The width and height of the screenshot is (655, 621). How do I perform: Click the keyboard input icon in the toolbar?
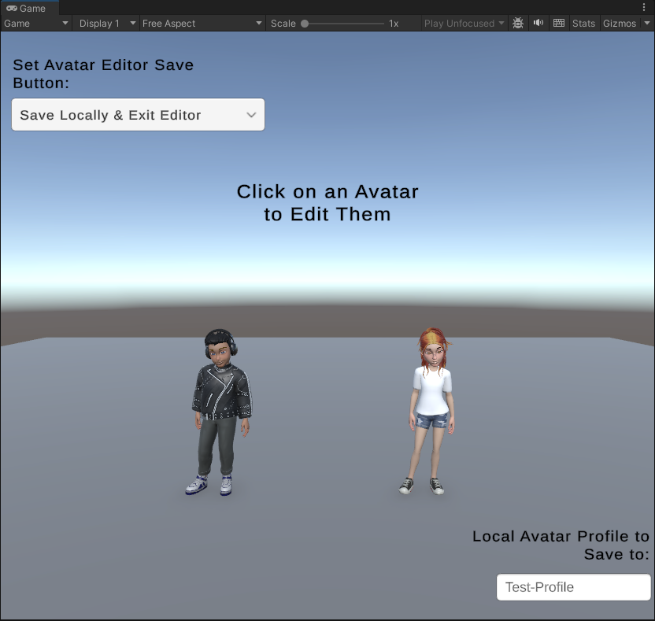pyautogui.click(x=558, y=23)
